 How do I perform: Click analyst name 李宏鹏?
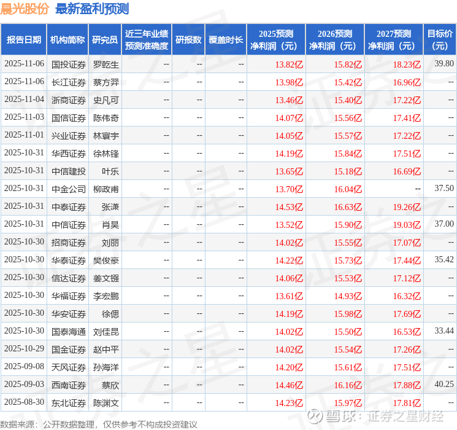pos(106,296)
